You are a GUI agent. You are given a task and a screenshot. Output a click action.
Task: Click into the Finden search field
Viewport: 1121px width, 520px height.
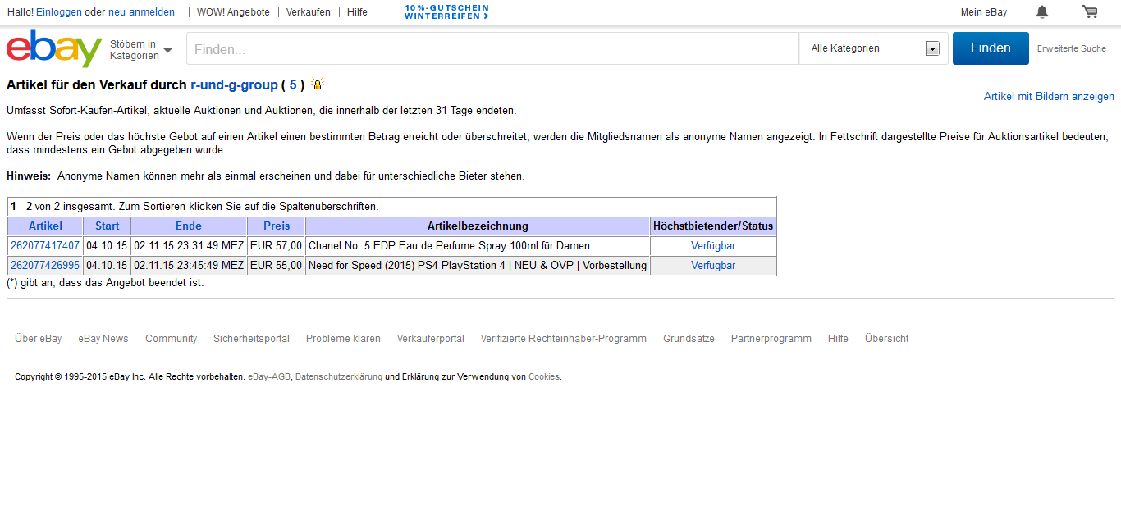coord(492,49)
